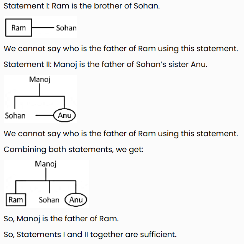The height and width of the screenshot is (244, 244).
Task: Click vertical line under Manoj in combined diagram
Action: (x=46, y=174)
